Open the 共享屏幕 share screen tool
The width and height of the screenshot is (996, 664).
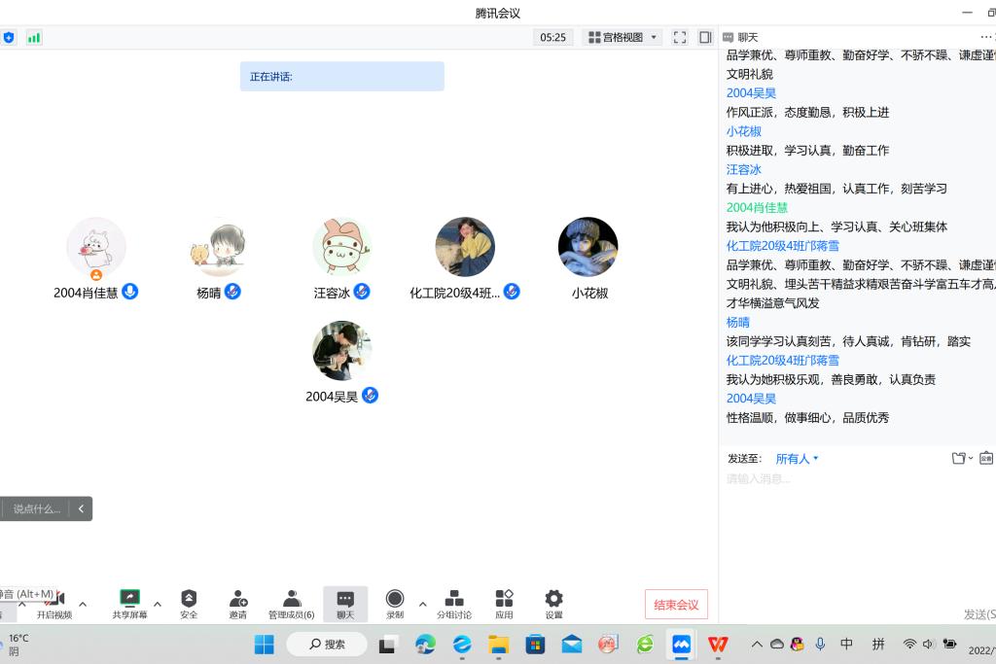[x=129, y=603]
